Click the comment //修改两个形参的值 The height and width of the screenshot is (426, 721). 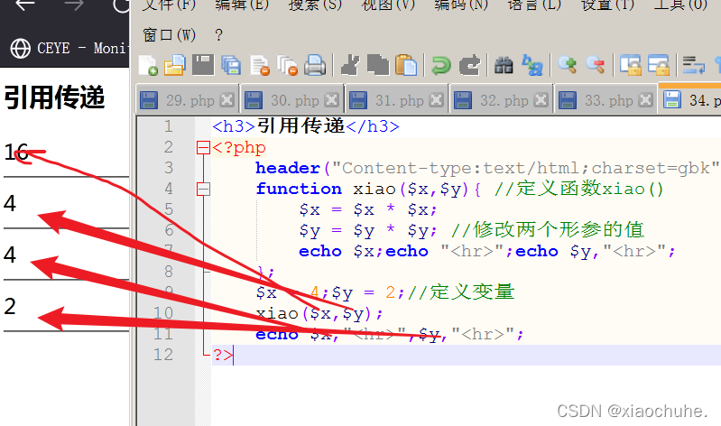[x=548, y=229]
